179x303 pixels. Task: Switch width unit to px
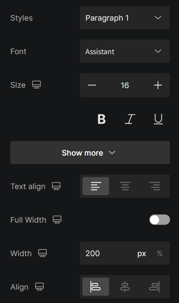click(142, 253)
